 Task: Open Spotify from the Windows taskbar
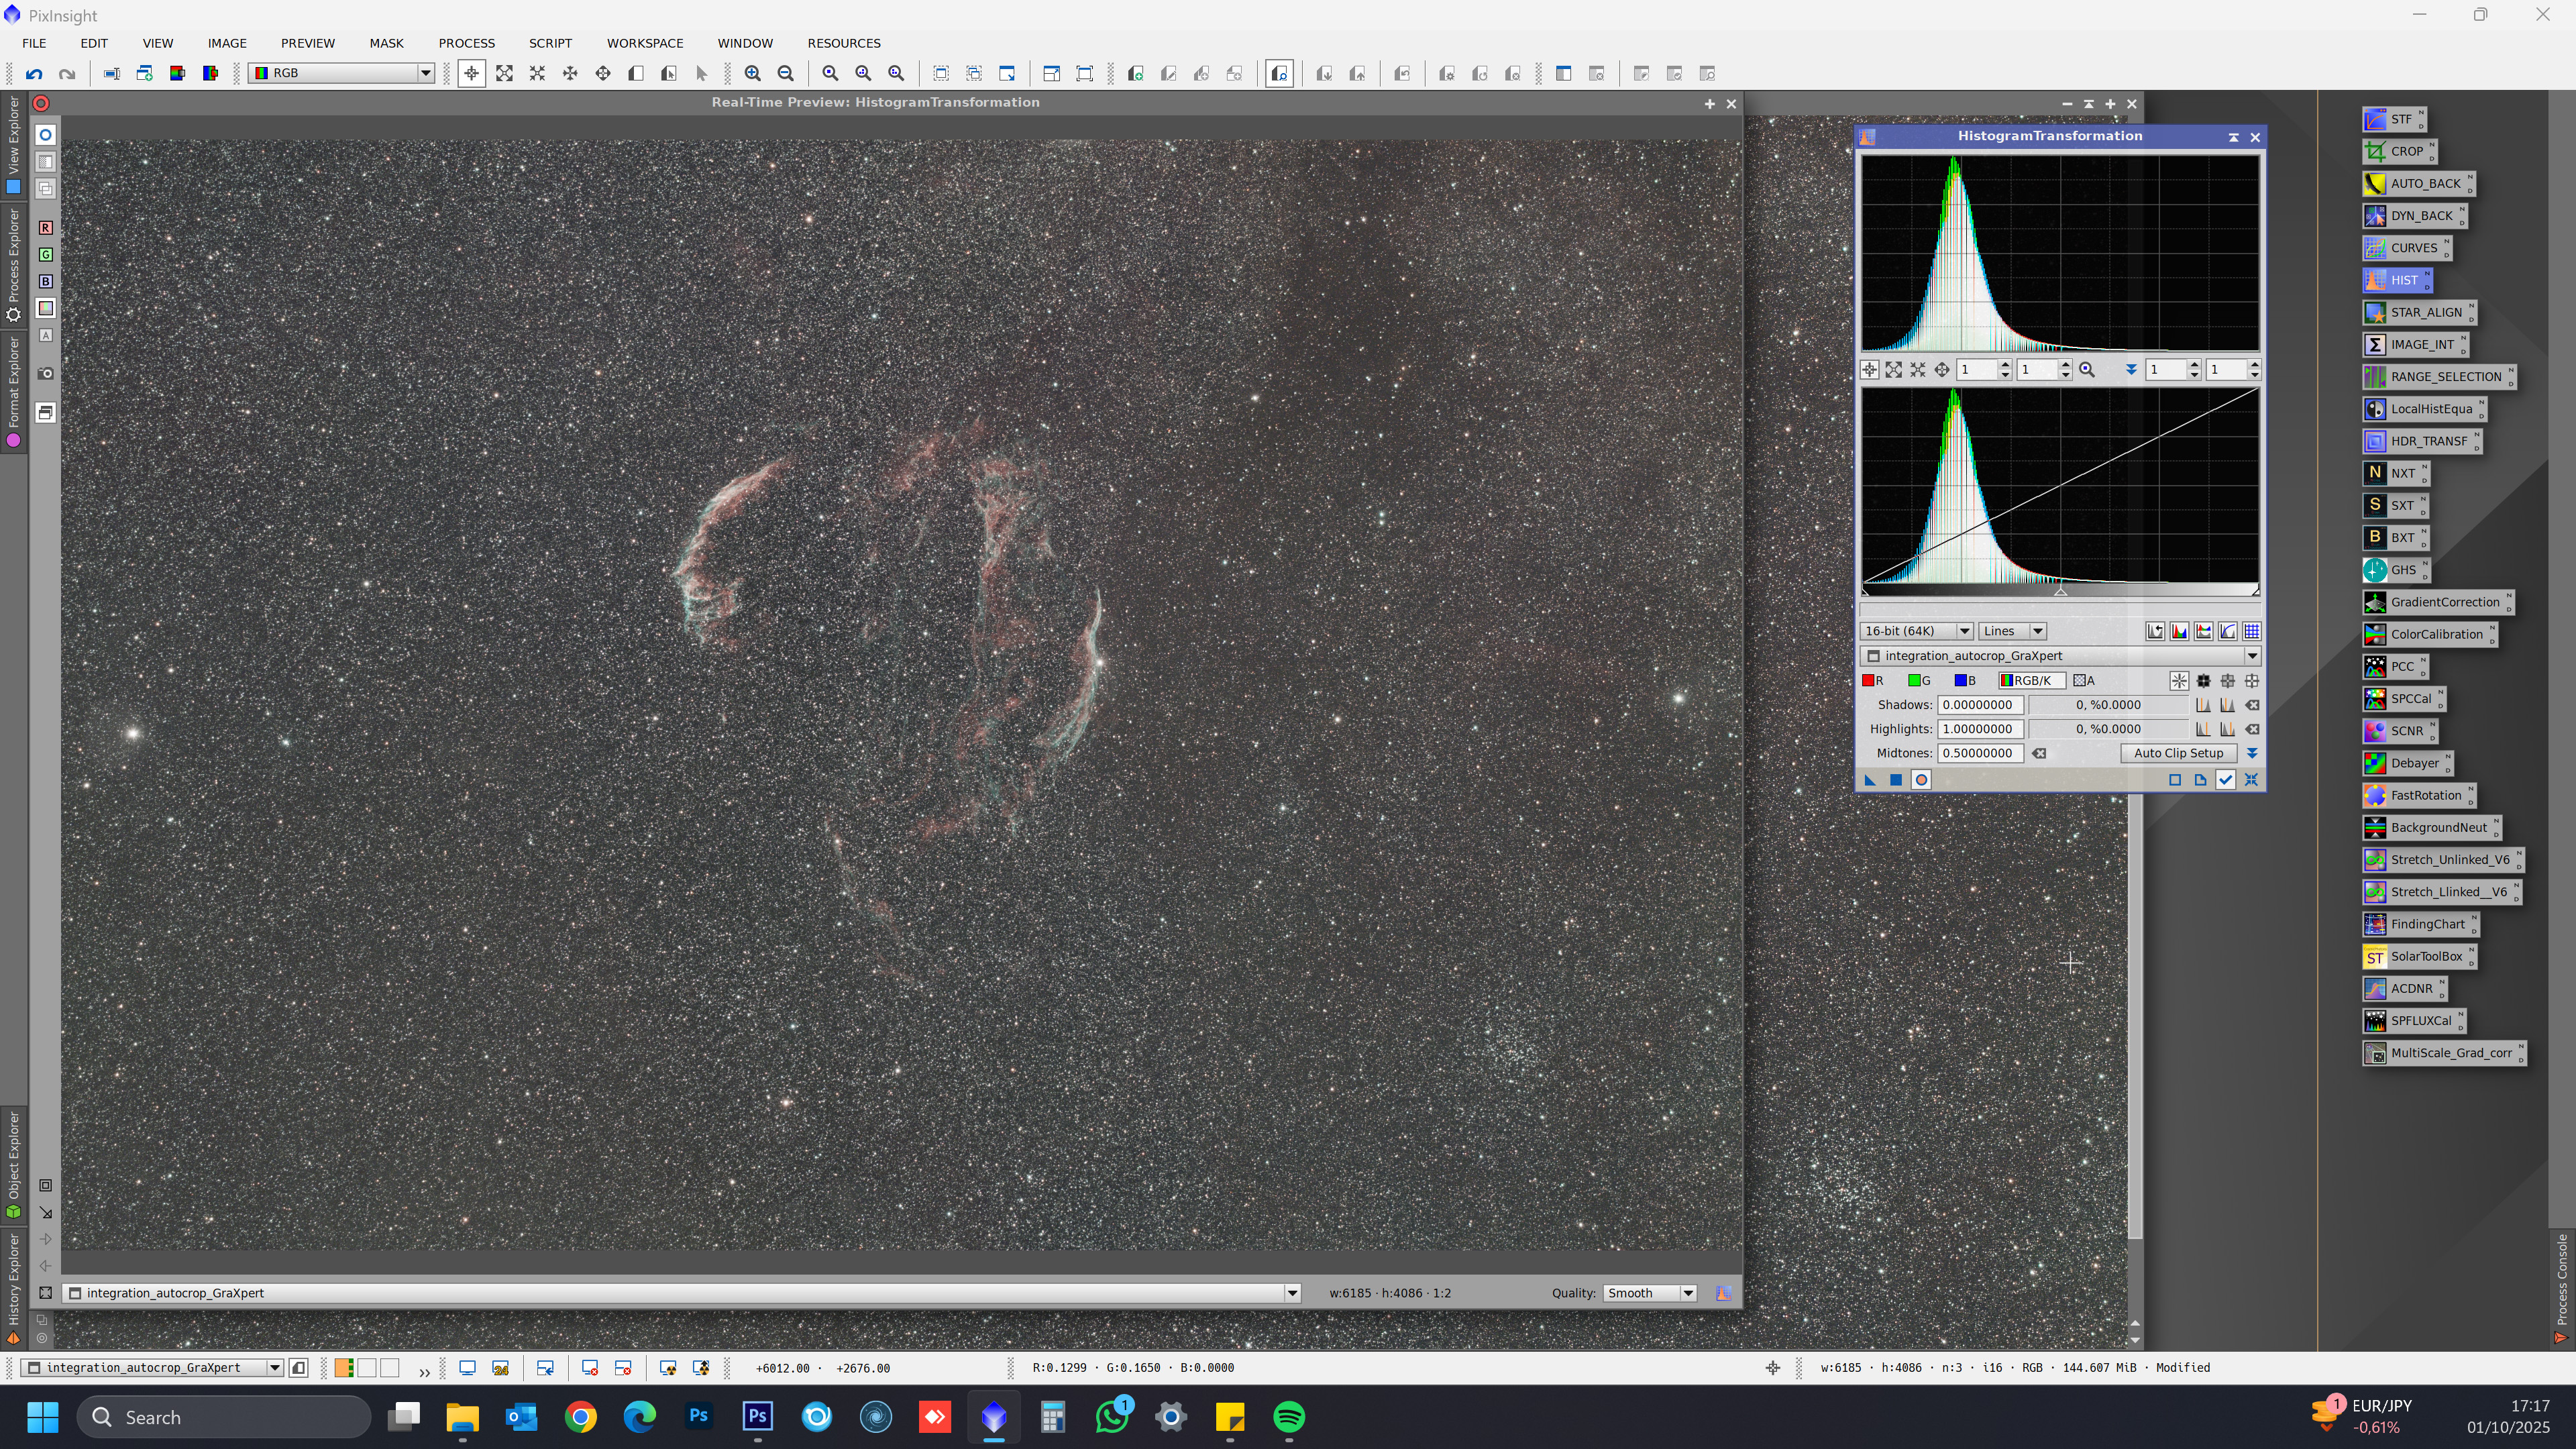pyautogui.click(x=1288, y=1417)
